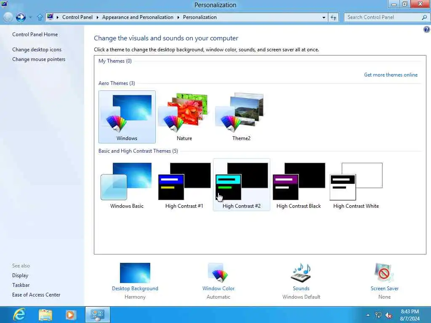Click Control Panel taskbar button
Image resolution: width=431 pixels, height=323 pixels.
[x=98, y=315]
